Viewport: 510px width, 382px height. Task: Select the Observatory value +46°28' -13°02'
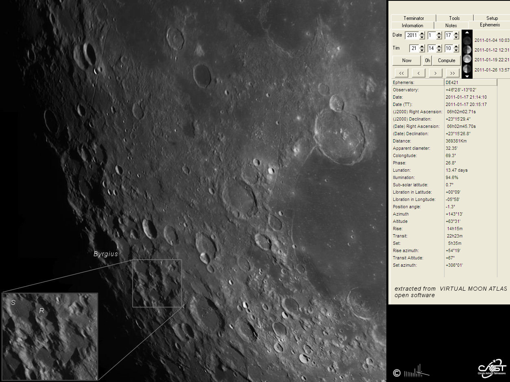[461, 90]
